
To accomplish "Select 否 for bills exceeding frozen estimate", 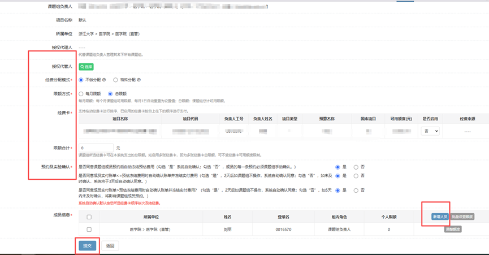I will [356, 191].
